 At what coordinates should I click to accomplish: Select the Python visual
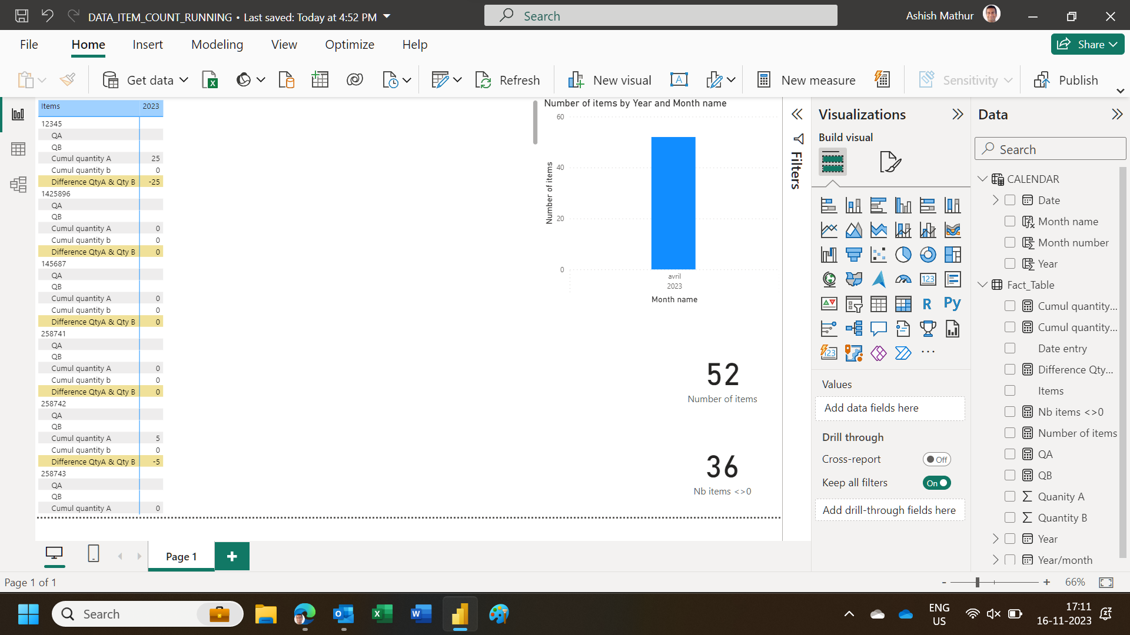(x=952, y=304)
